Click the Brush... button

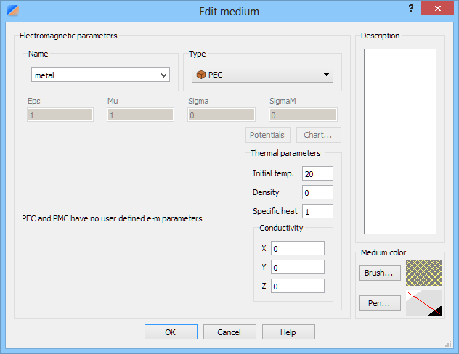tap(380, 273)
